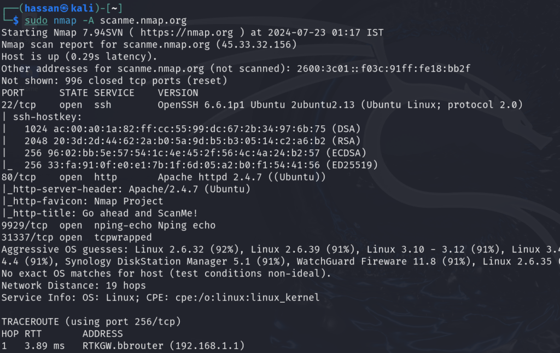Click the 22/tcp port entry
This screenshot has width=560, height=353.
coord(19,105)
